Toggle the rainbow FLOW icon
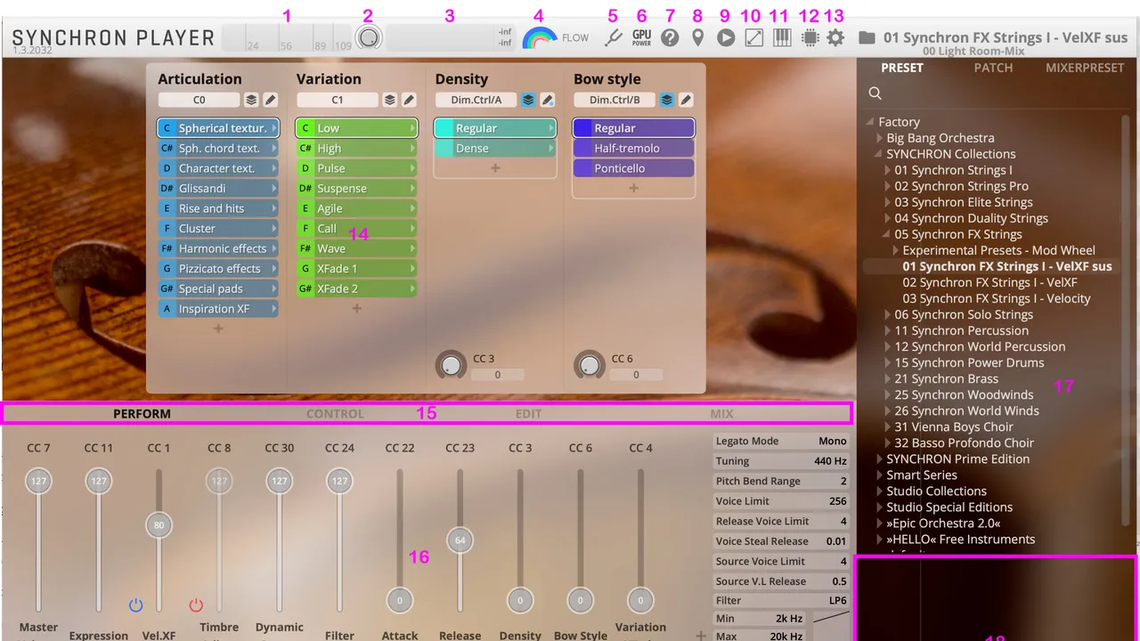1140x641 pixels. 539,38
